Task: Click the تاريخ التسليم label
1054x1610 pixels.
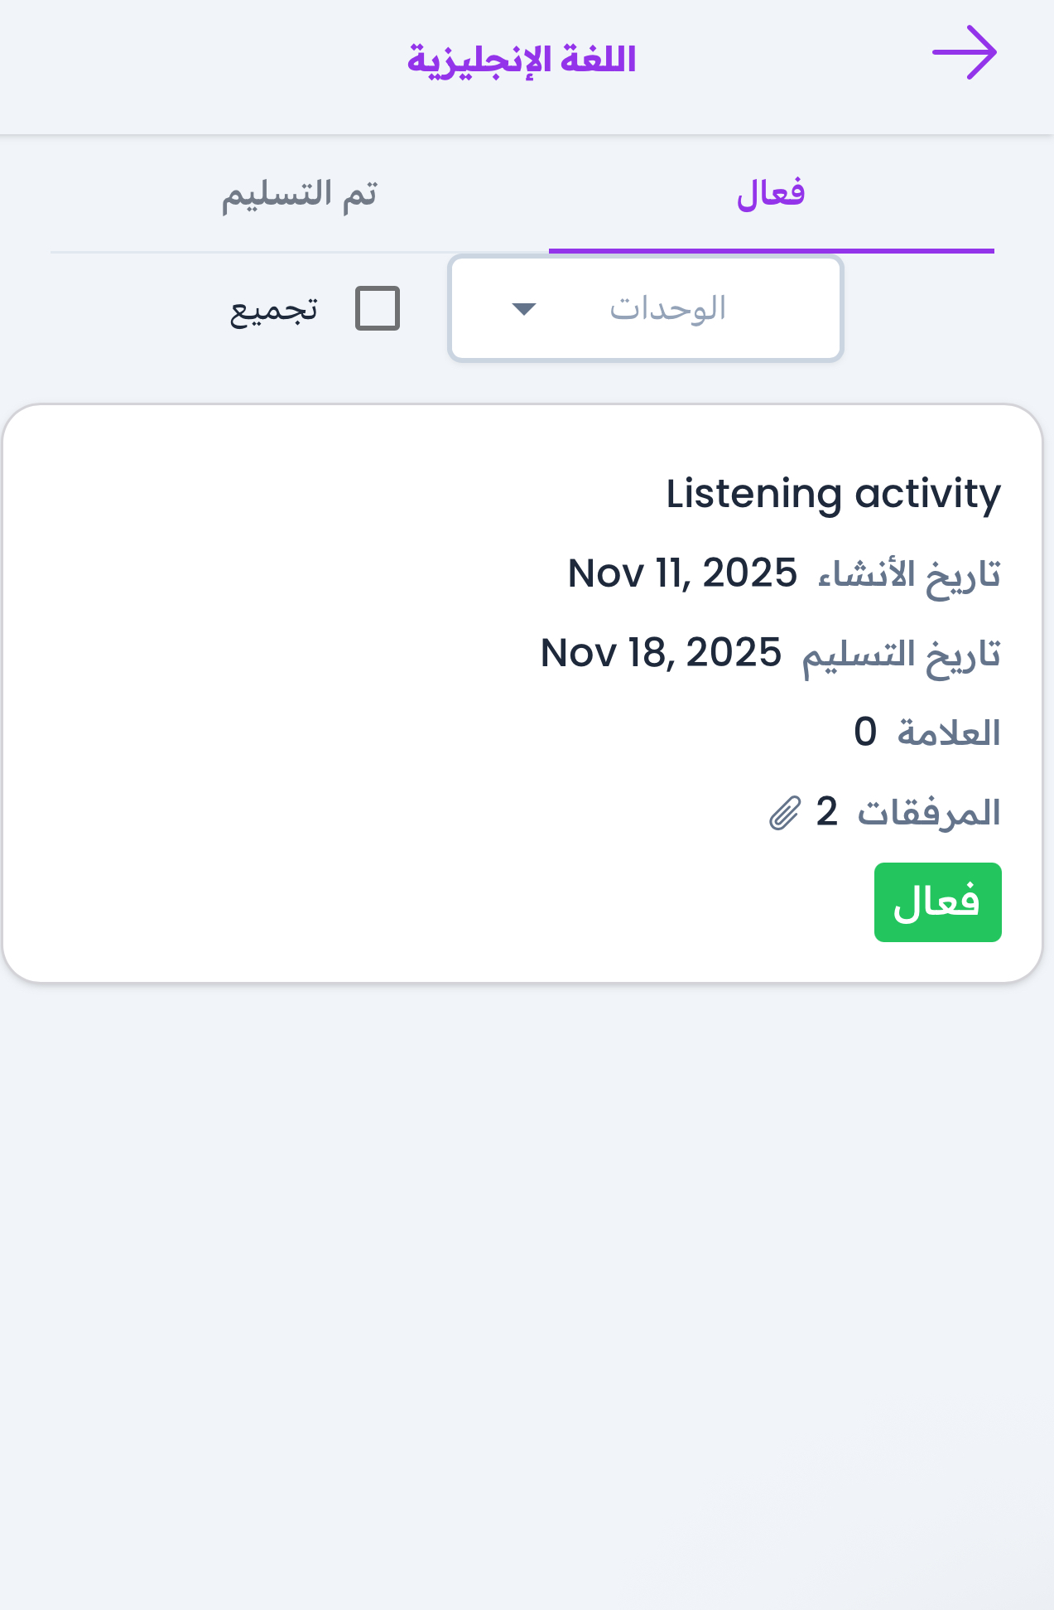Action: 901,655
